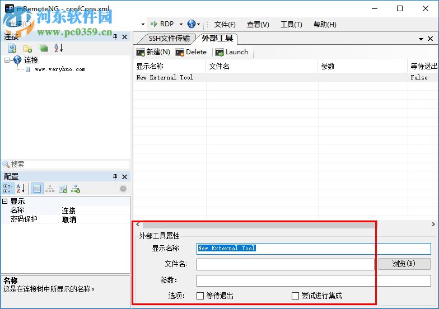
Task: Click the 显示名称 input field
Action: [x=314, y=249]
